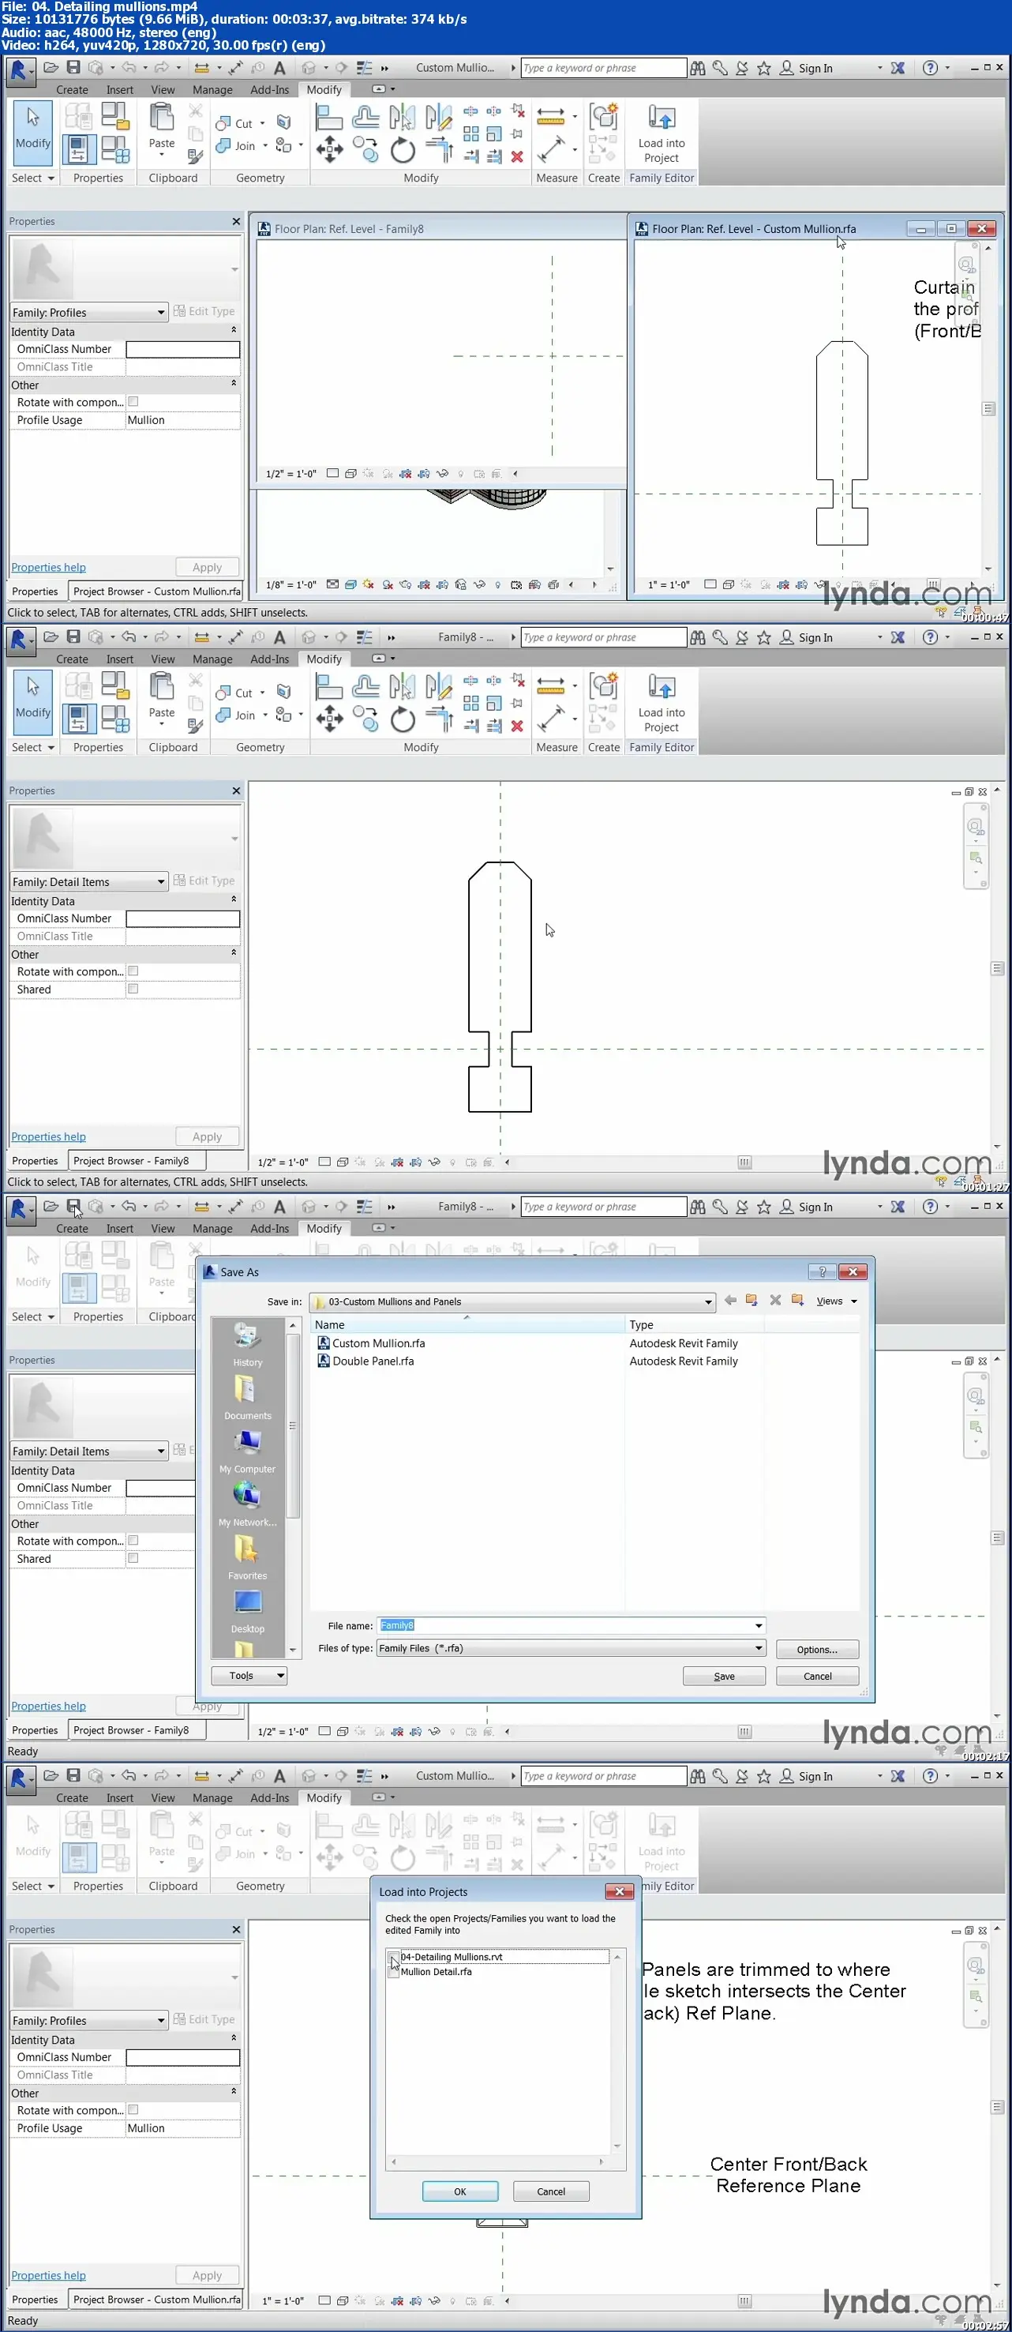
Task: Select Double Panel.rfa in the file list
Action: [x=373, y=1361]
